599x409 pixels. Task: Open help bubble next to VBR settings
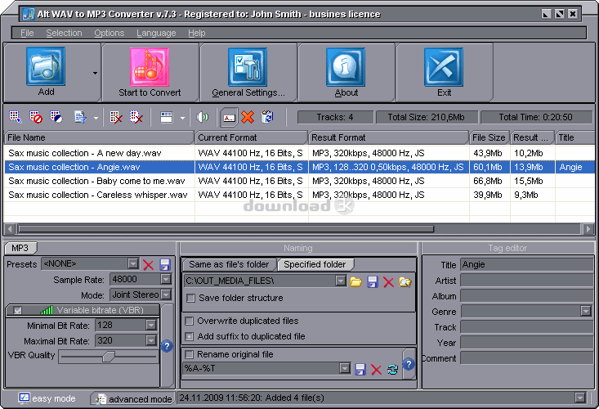tap(167, 346)
